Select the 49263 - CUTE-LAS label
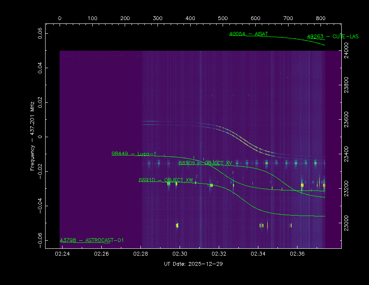The height and width of the screenshot is (285, 369). (332, 37)
